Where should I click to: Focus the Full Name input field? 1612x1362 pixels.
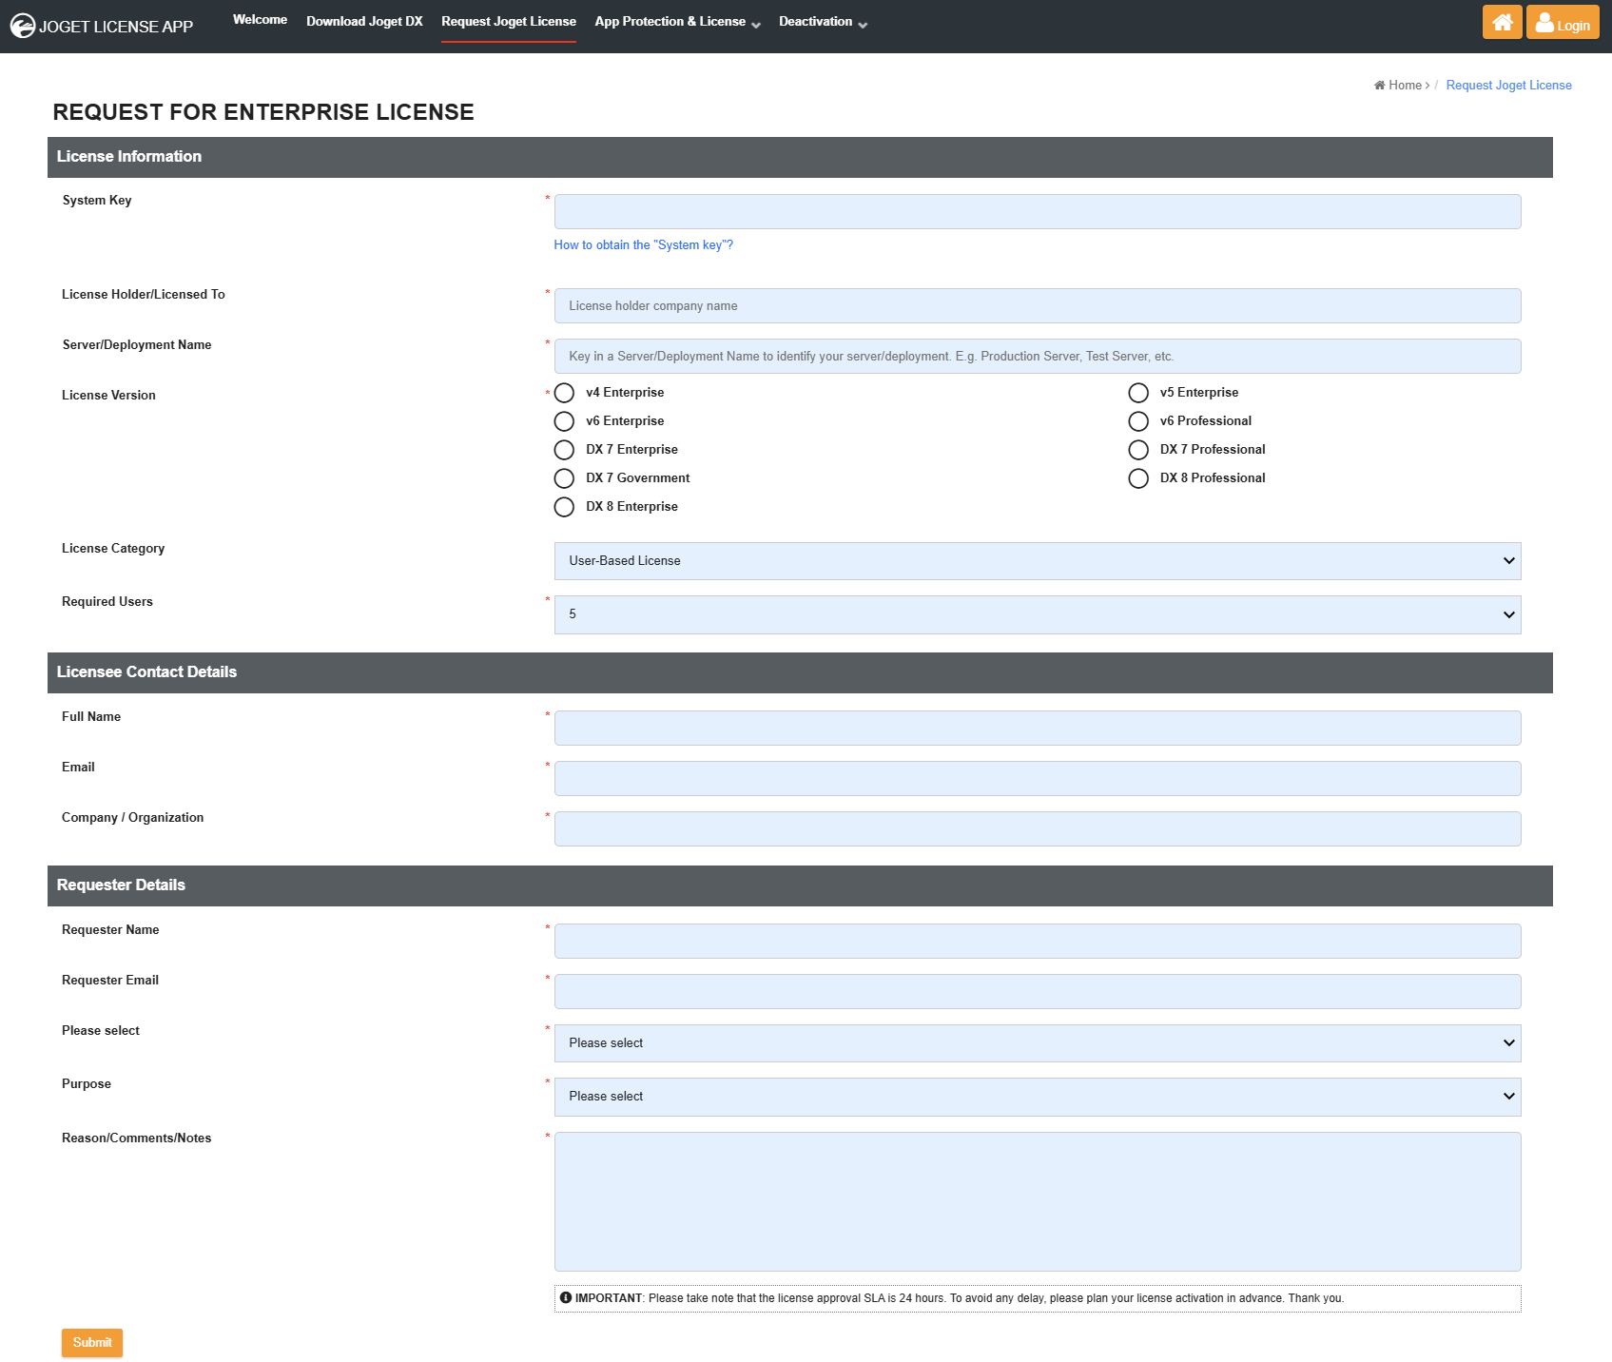[x=1038, y=729]
